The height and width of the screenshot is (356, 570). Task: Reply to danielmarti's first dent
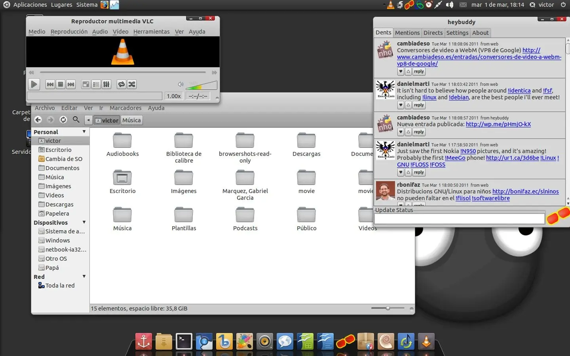419,105
